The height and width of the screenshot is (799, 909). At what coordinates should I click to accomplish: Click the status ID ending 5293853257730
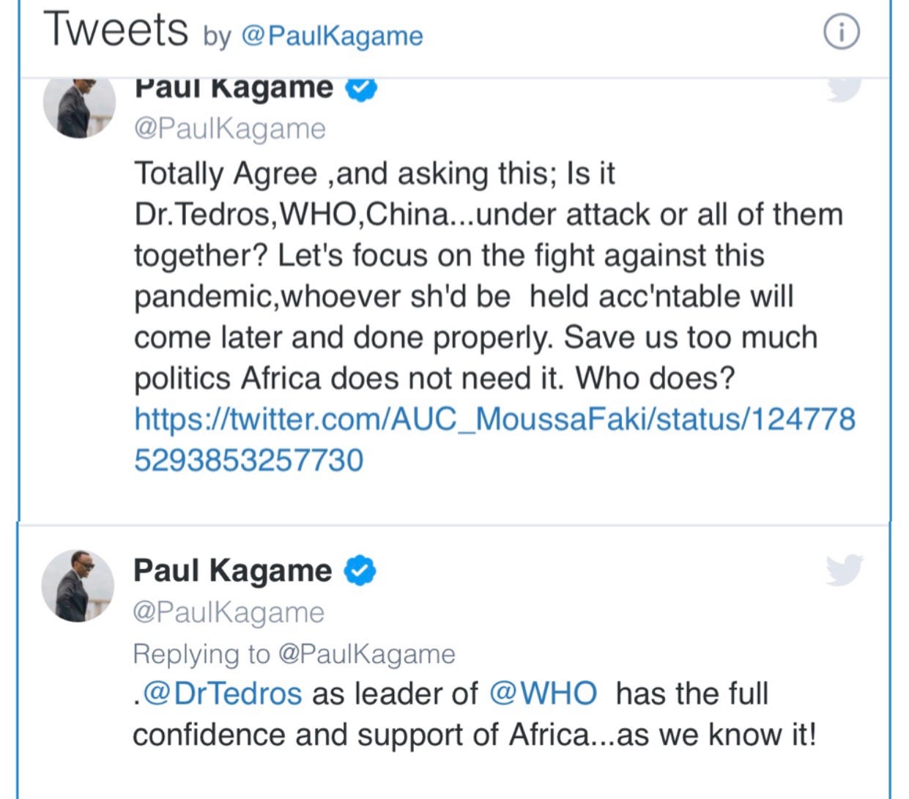(248, 460)
